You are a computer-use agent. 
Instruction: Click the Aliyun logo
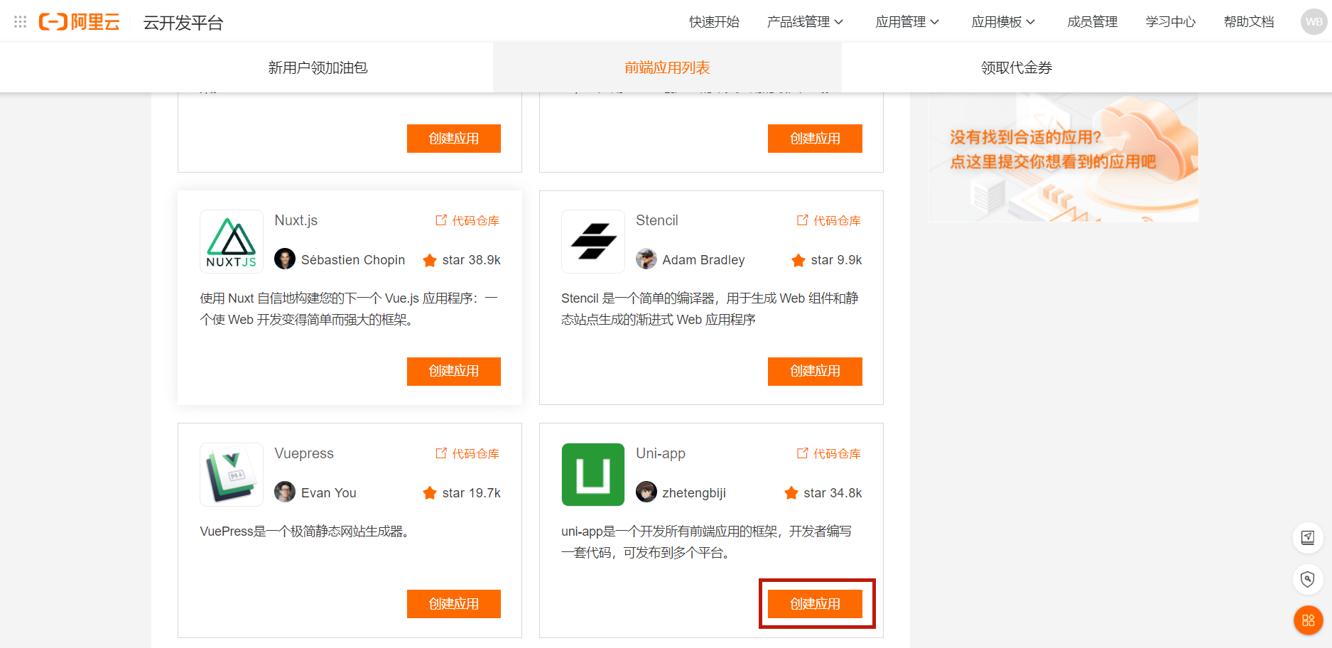[79, 22]
